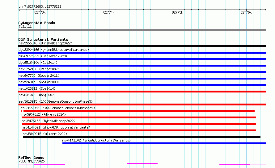Click the blue bar under dgv6977n223

(x=142, y=59)
